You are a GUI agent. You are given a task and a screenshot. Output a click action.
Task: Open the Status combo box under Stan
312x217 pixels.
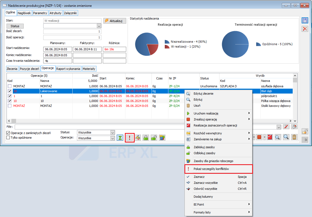pyautogui.click(x=99, y=26)
